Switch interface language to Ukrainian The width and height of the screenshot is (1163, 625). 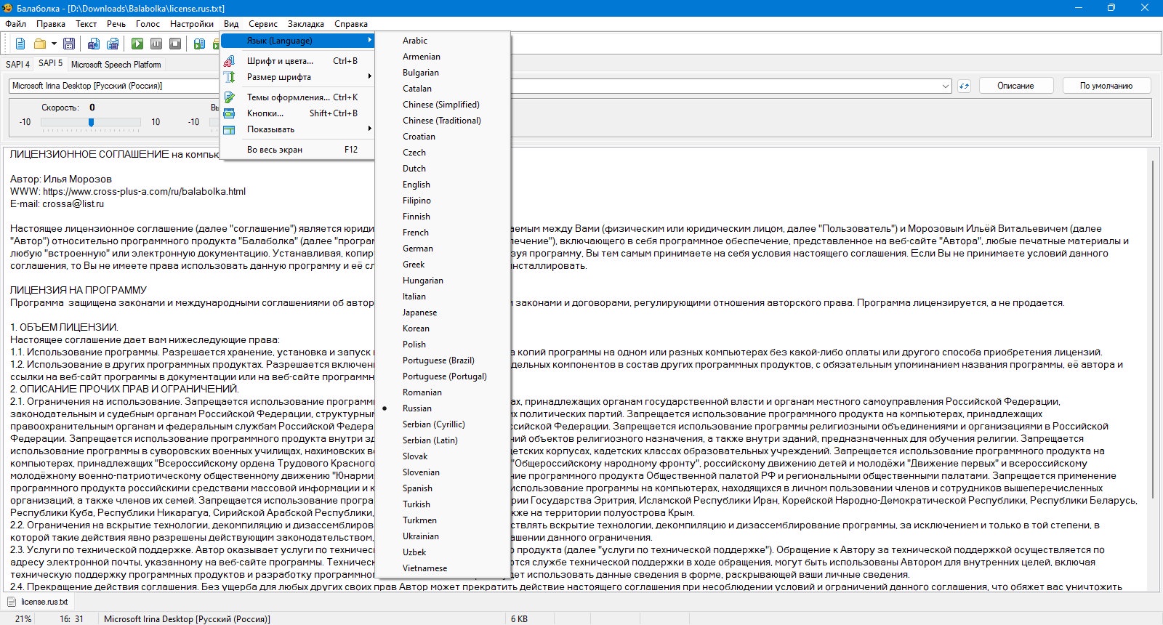(421, 536)
